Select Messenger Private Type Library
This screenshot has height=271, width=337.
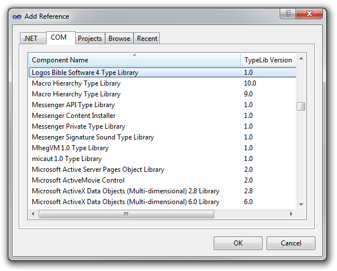point(163,126)
